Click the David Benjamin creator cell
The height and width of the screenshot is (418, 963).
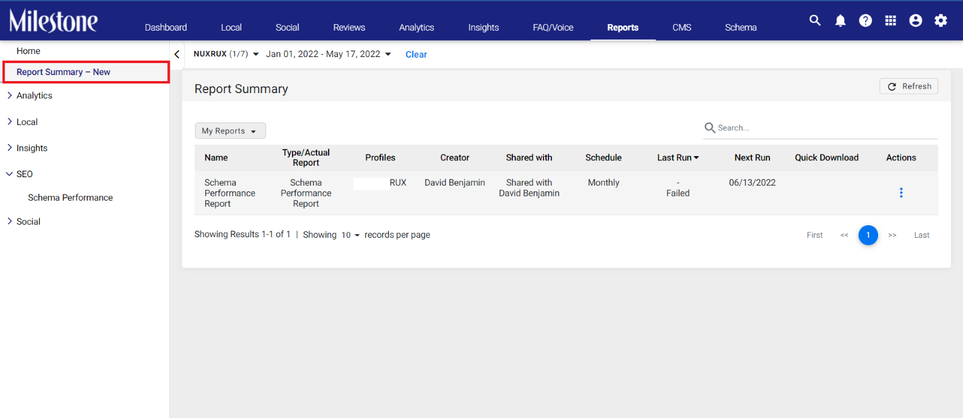pyautogui.click(x=454, y=183)
